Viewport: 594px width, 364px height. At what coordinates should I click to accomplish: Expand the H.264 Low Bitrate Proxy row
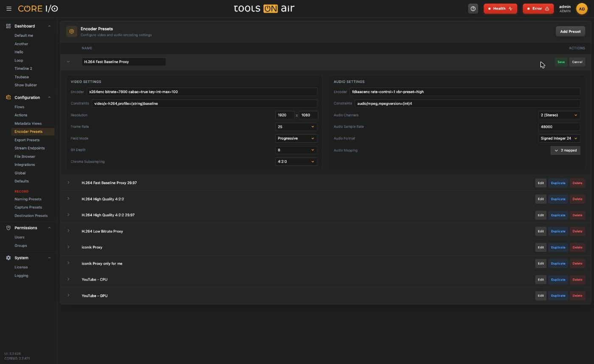(x=68, y=231)
